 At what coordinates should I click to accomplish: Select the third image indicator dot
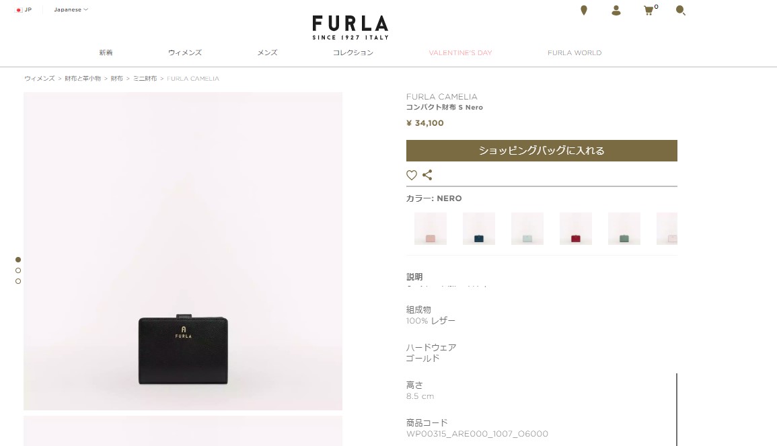pyautogui.click(x=18, y=281)
